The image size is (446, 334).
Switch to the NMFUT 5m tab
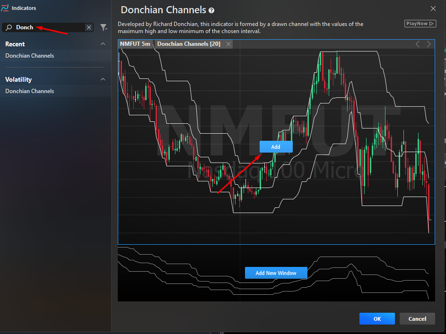(135, 44)
